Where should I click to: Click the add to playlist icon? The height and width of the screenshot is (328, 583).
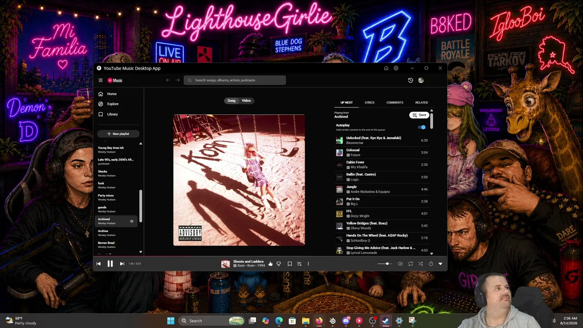click(x=299, y=264)
